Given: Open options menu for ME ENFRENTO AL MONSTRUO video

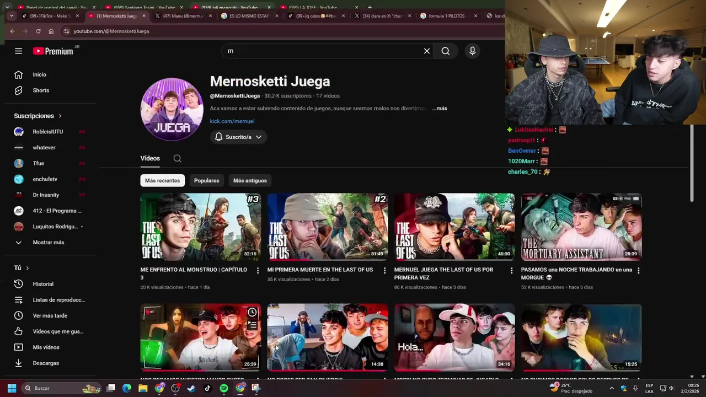Looking at the screenshot, I should click(x=258, y=270).
